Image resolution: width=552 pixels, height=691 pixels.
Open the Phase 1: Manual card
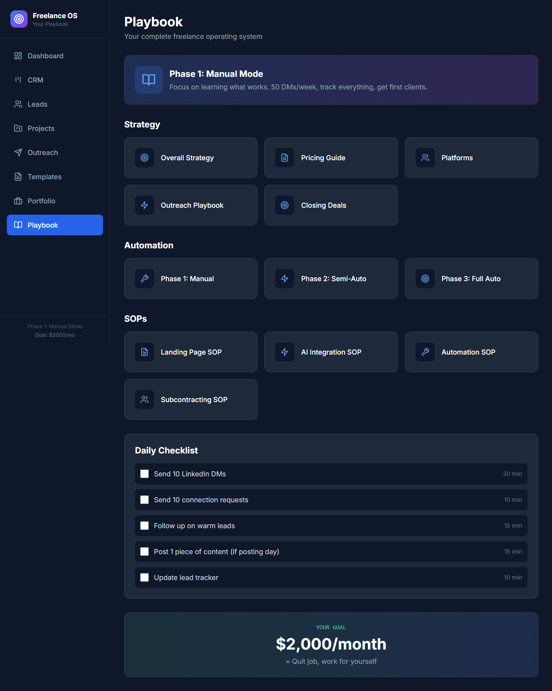(191, 279)
